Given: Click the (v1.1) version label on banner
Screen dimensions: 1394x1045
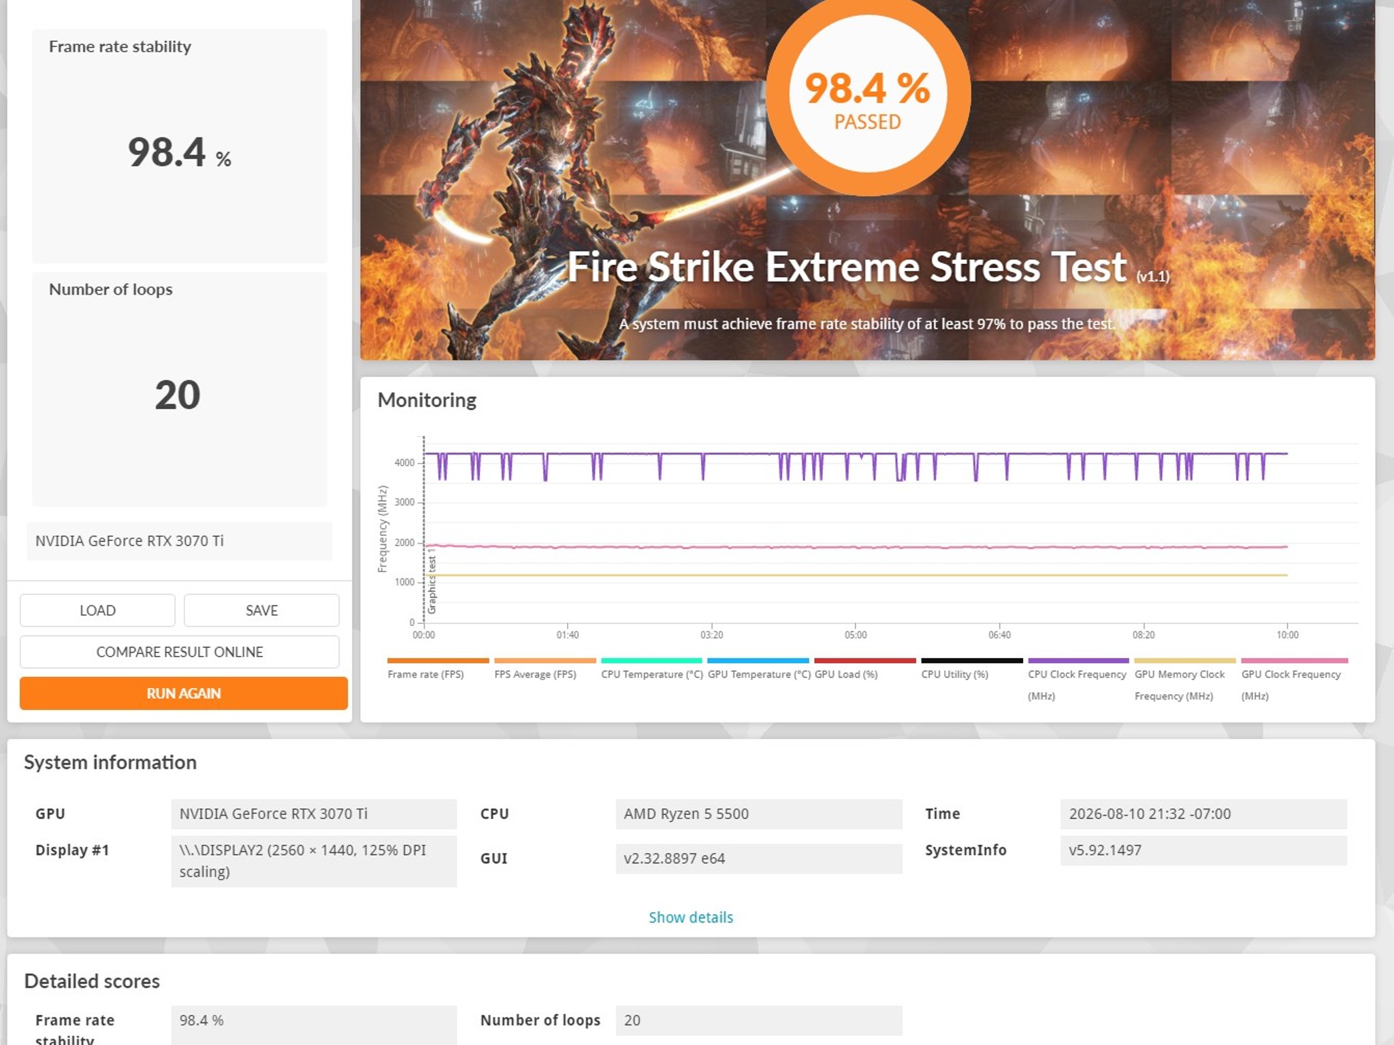Looking at the screenshot, I should tap(1153, 276).
